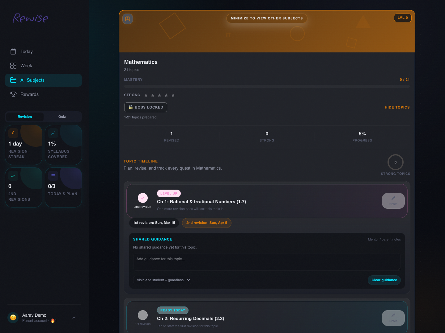The height and width of the screenshot is (333, 445).
Task: Collapse list with Hide Topics
Action: coord(397,107)
